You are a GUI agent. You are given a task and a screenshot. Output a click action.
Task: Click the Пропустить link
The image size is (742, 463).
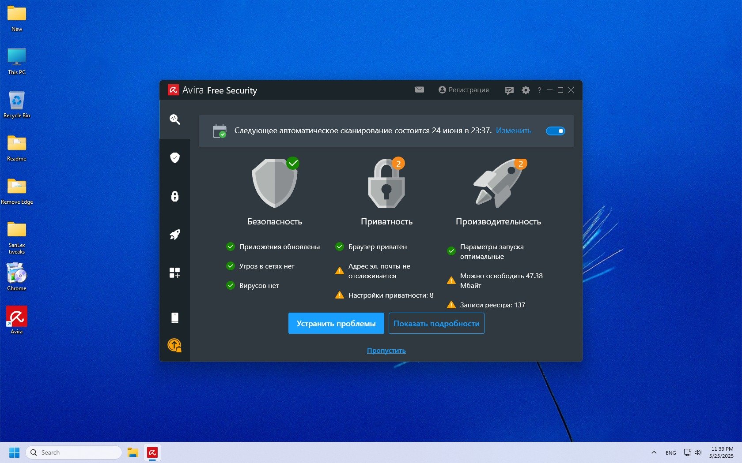[386, 351]
